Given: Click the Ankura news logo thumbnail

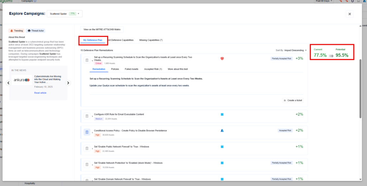Looking at the screenshot, I should [22, 80].
